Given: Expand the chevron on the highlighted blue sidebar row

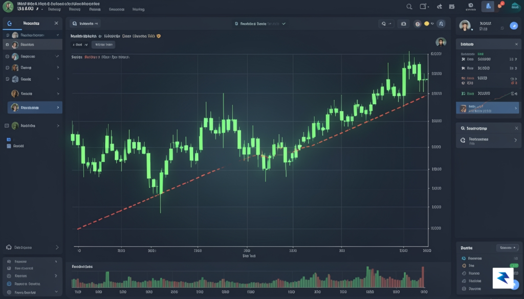Looking at the screenshot, I should click(58, 107).
